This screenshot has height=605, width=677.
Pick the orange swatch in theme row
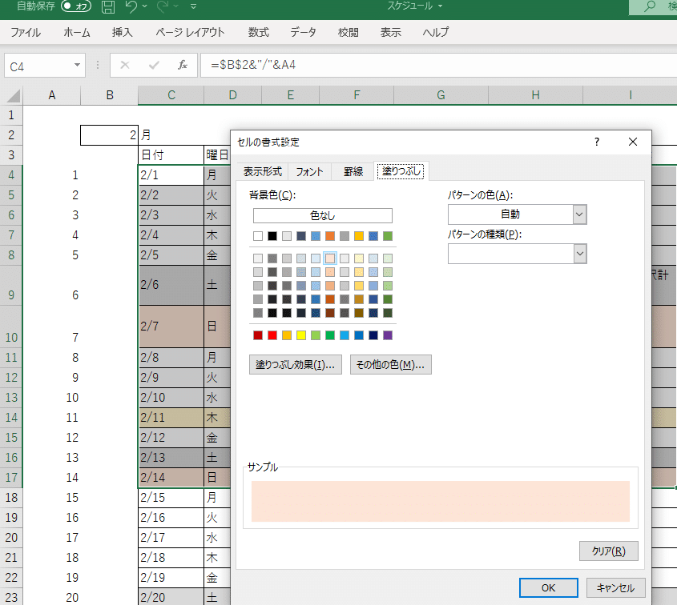pyautogui.click(x=330, y=236)
